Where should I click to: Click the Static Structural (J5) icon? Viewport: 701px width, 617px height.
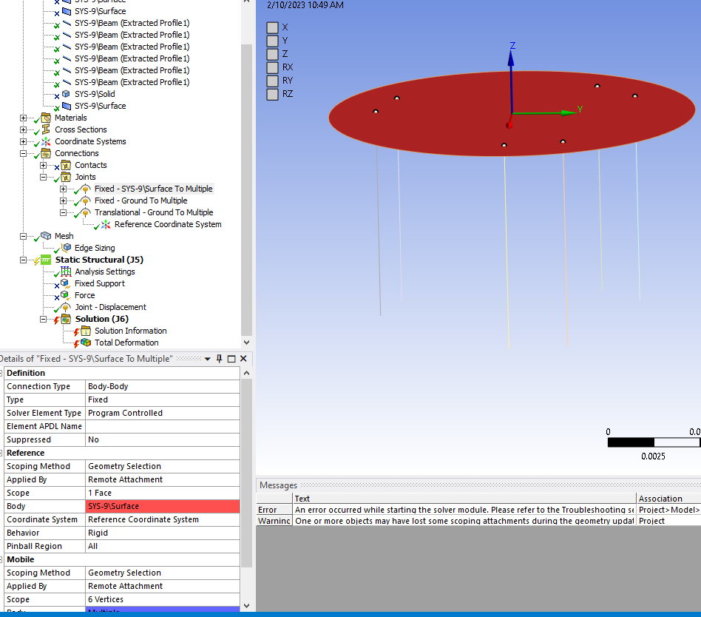[46, 260]
